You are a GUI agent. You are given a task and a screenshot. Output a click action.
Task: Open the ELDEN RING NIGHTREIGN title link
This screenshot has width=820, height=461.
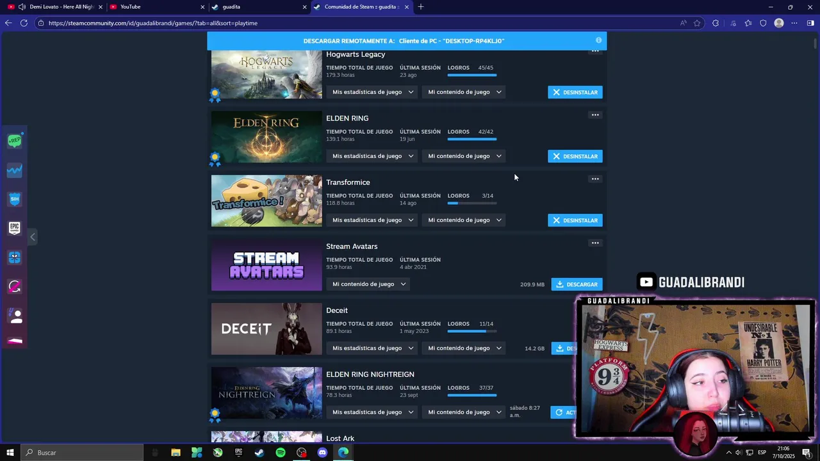point(370,375)
